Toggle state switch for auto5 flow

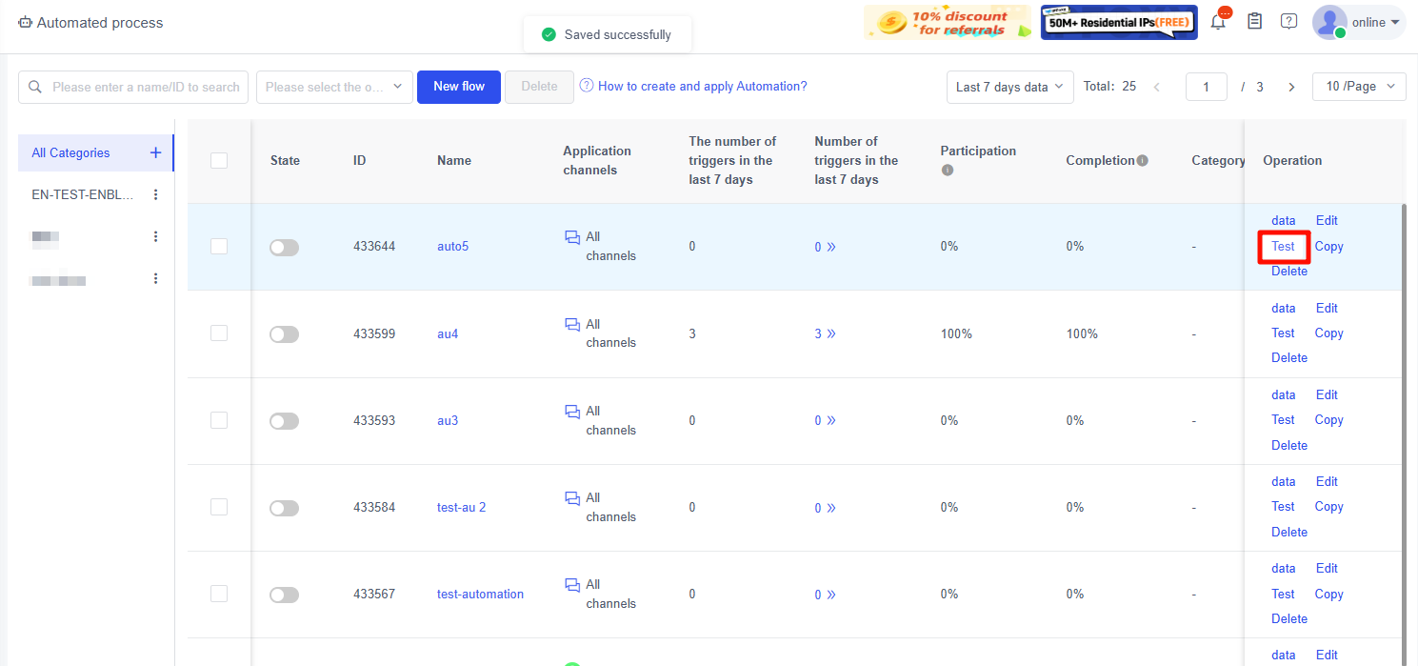click(284, 248)
